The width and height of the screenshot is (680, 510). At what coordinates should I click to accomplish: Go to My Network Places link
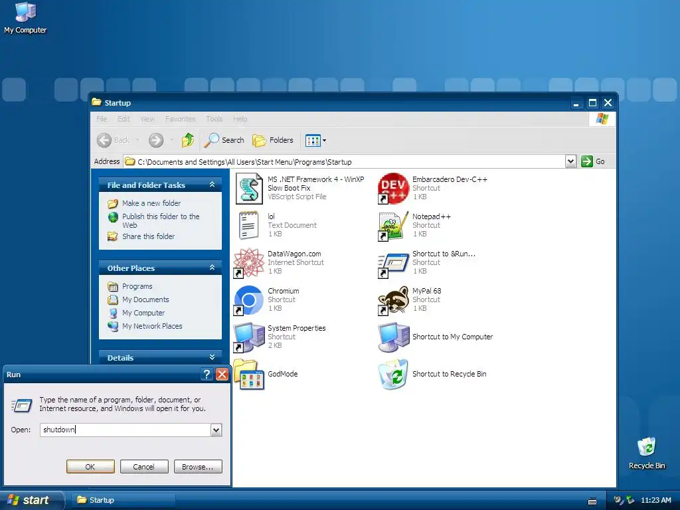tap(152, 326)
